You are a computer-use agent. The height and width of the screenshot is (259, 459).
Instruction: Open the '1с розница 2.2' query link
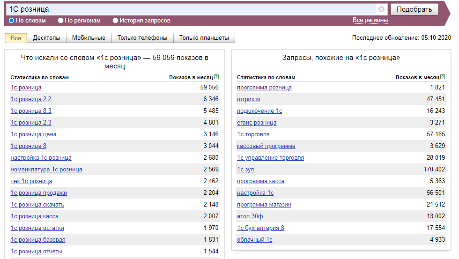(x=31, y=99)
